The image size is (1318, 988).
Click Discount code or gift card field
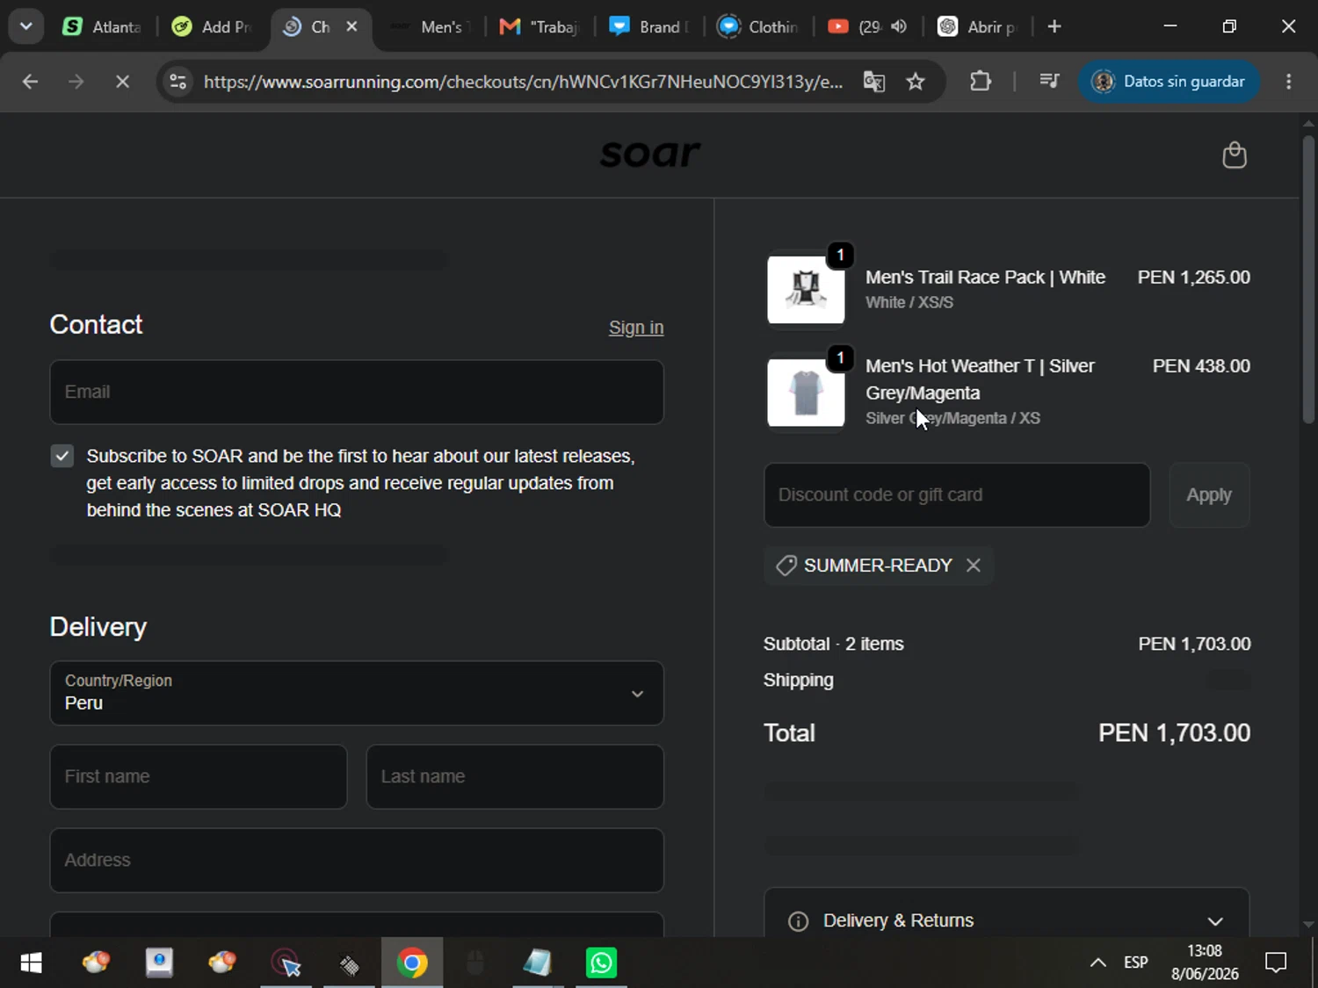(x=957, y=495)
